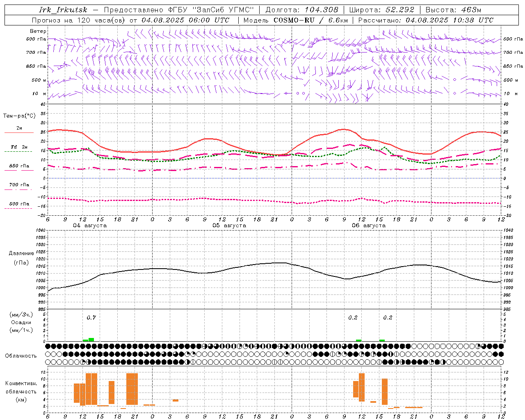Viewport: 525px width, 420px height.
Task: Click the pressure curve minimum near 06 августа 9h
Action: [x=347, y=279]
